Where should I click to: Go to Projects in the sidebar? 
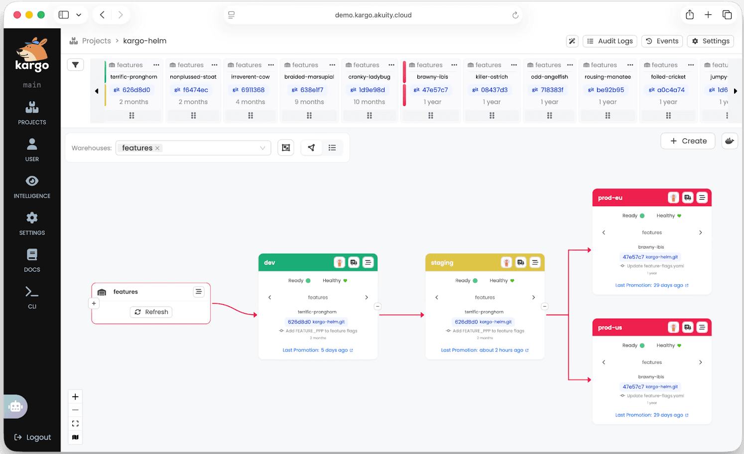[32, 113]
